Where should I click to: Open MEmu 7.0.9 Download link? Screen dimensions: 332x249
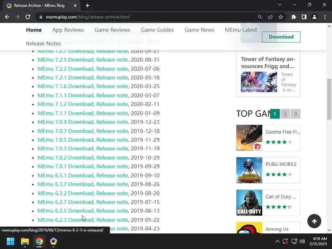(x=65, y=122)
